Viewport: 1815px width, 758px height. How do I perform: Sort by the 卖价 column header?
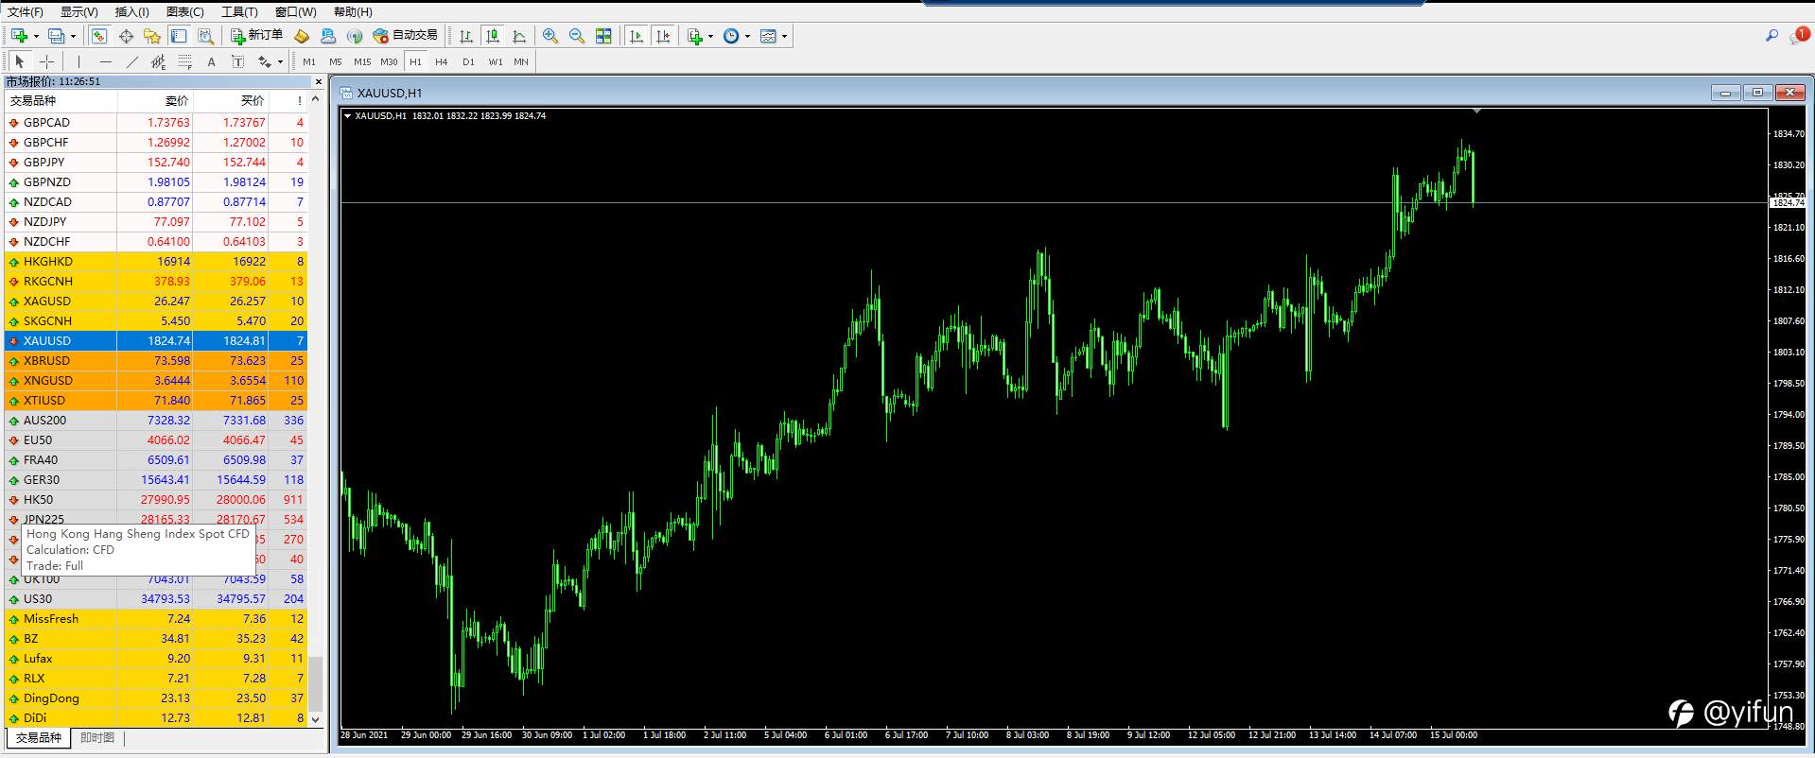177,100
